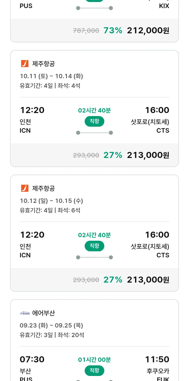Select the 213,000원 price for the 10.11 flight
This screenshot has width=189, height=381.
click(x=148, y=155)
